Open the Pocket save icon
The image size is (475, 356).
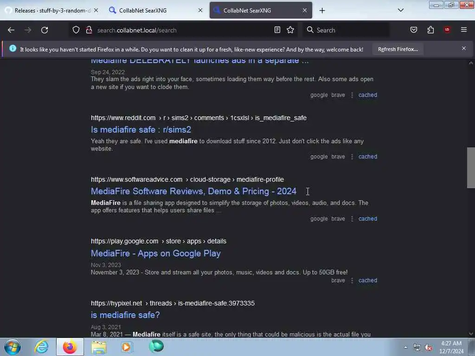click(413, 30)
